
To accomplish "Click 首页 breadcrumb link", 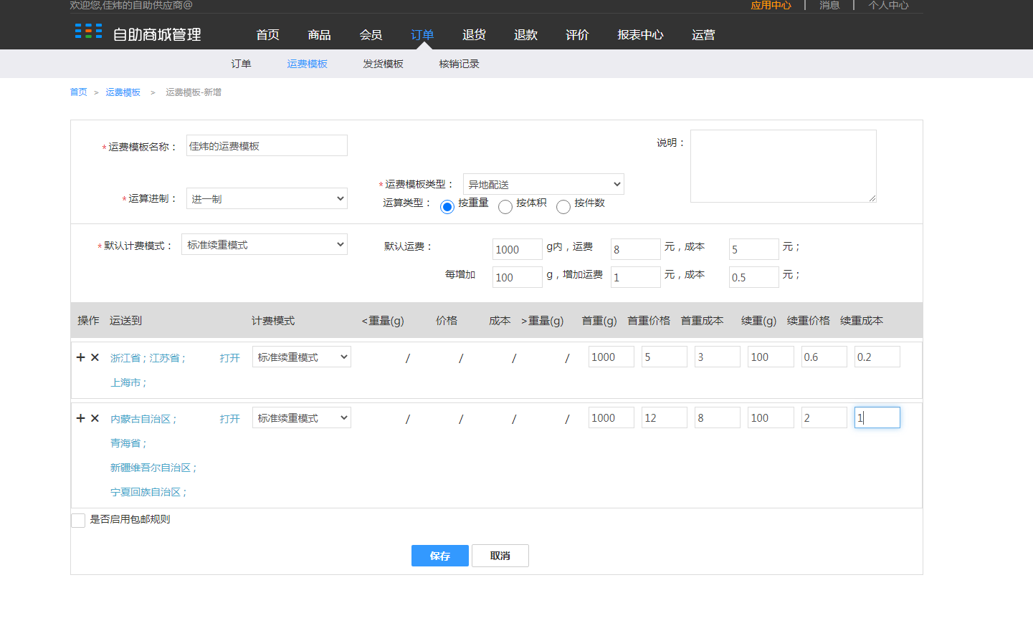I will (x=78, y=92).
